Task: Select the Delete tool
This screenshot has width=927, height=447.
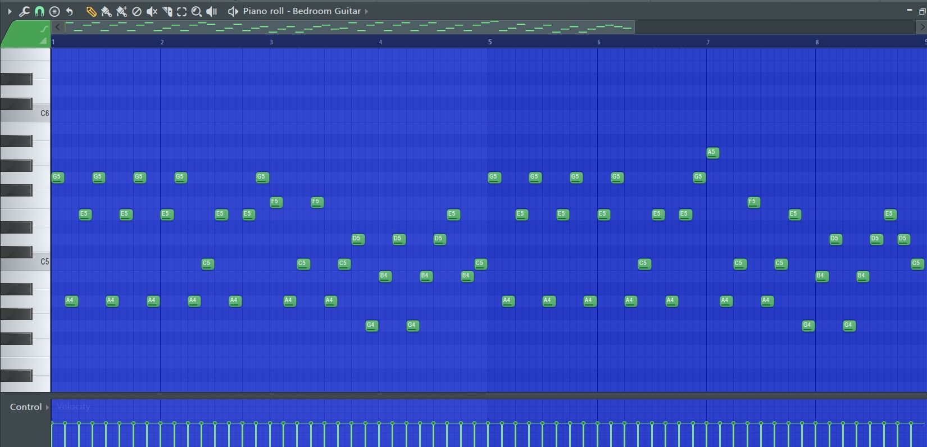Action: [x=137, y=11]
